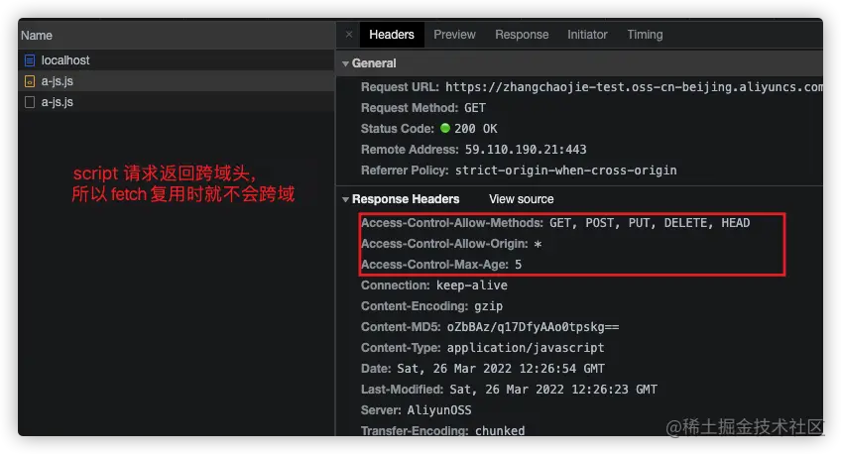Click Access-Control-Max-Age value 5
Image resolution: width=841 pixels, height=454 pixels.
tap(518, 265)
